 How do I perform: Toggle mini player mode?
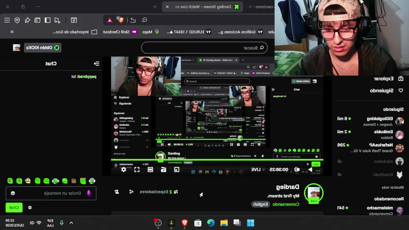[x=177, y=170]
